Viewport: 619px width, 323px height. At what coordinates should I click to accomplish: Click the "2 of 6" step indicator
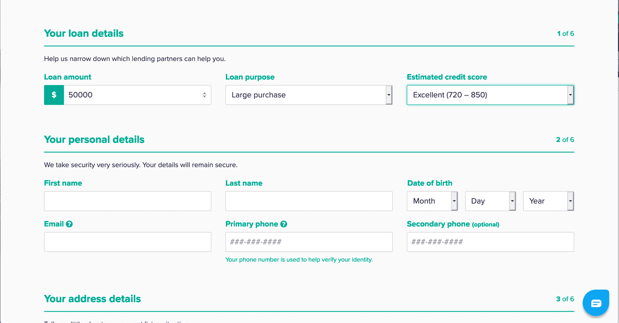[x=565, y=140]
